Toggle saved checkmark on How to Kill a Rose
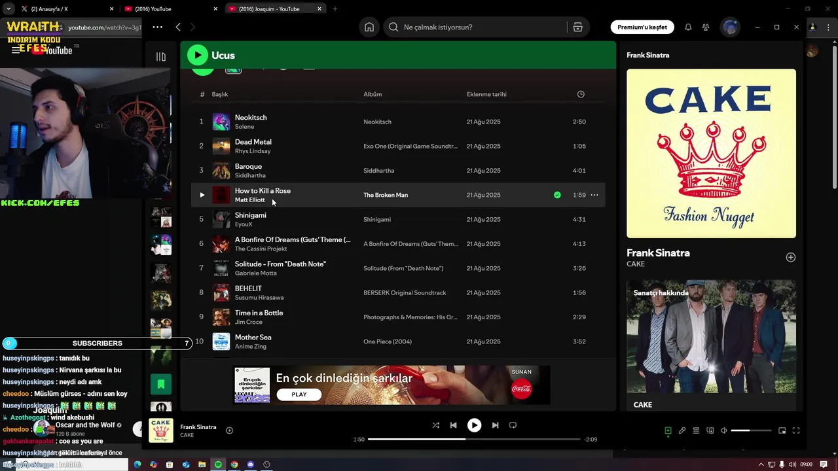The height and width of the screenshot is (471, 838). (557, 195)
